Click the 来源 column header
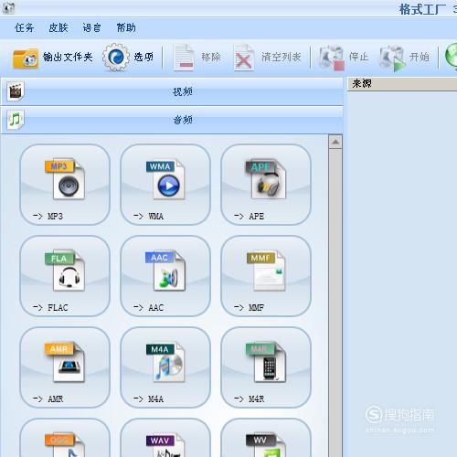This screenshot has width=457, height=457. click(402, 84)
